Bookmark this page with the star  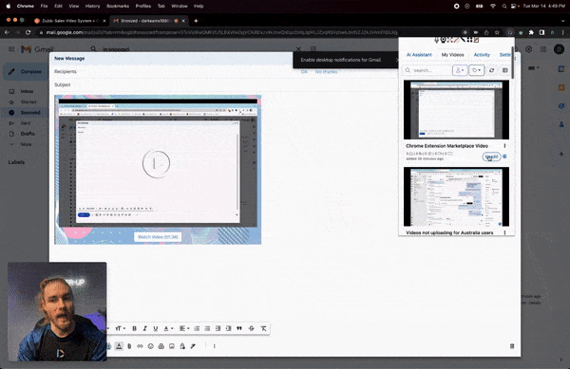(497, 32)
